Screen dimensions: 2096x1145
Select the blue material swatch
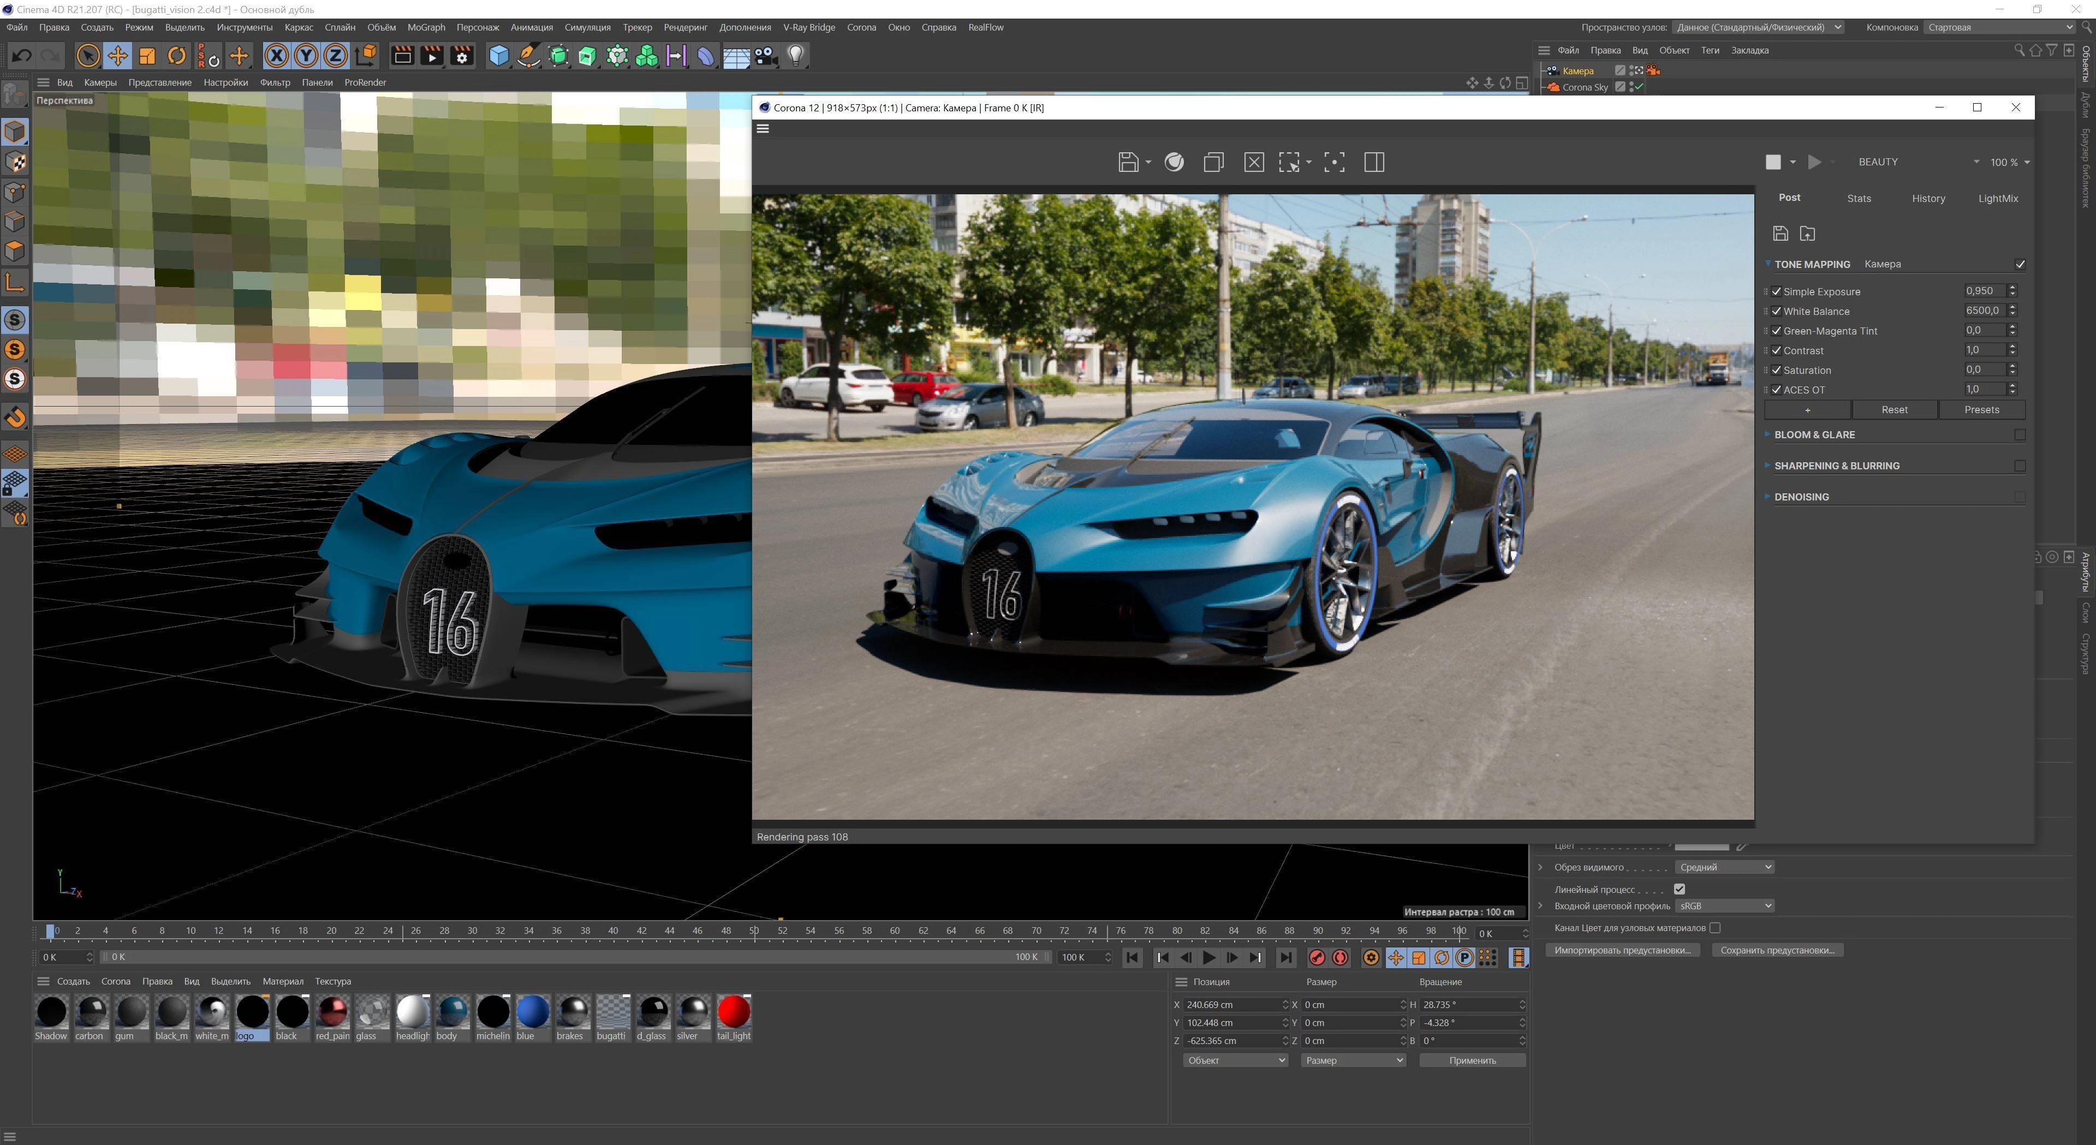tap(533, 1011)
